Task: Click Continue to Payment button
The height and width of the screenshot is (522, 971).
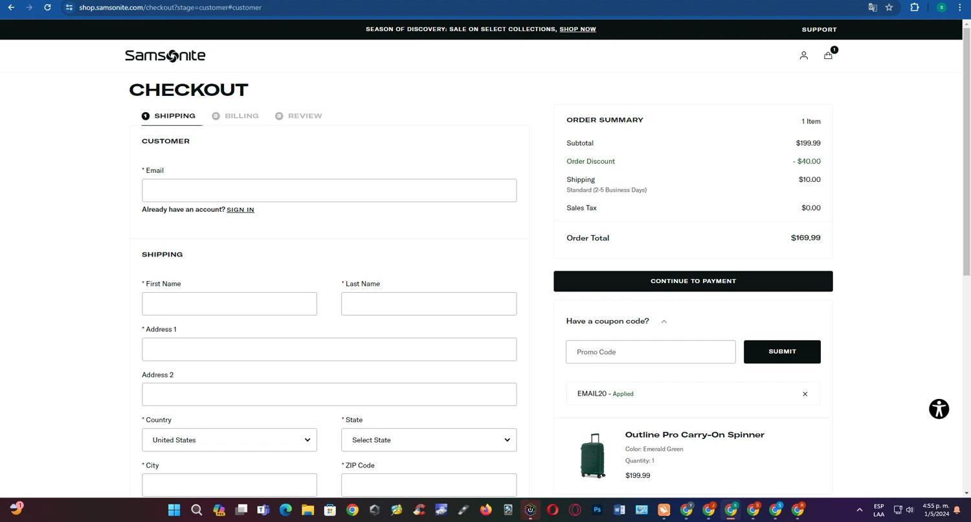Action: (x=693, y=281)
